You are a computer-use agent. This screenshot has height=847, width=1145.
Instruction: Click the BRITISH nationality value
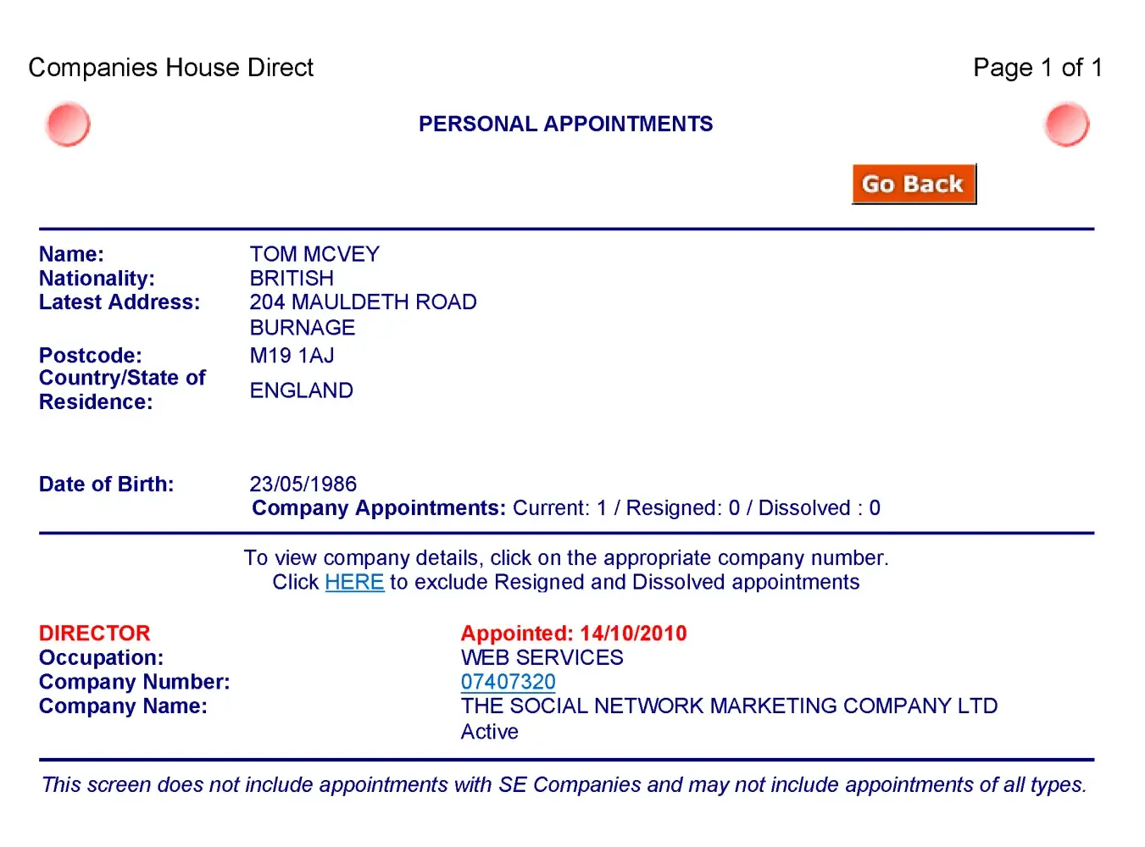tap(292, 279)
